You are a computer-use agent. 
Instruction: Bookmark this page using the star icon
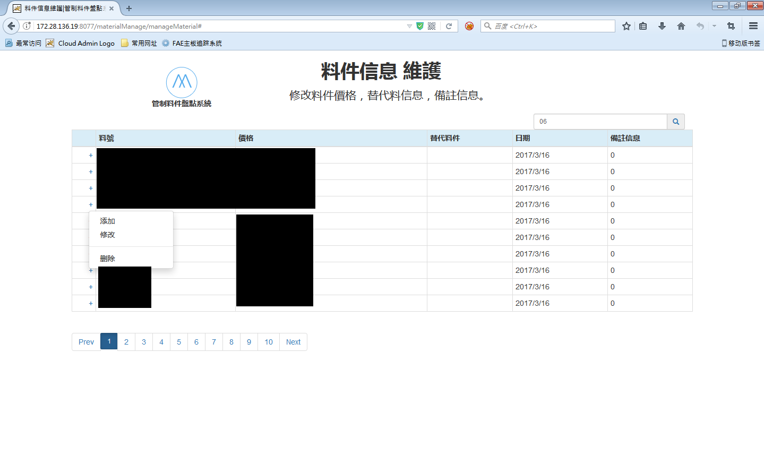click(626, 26)
